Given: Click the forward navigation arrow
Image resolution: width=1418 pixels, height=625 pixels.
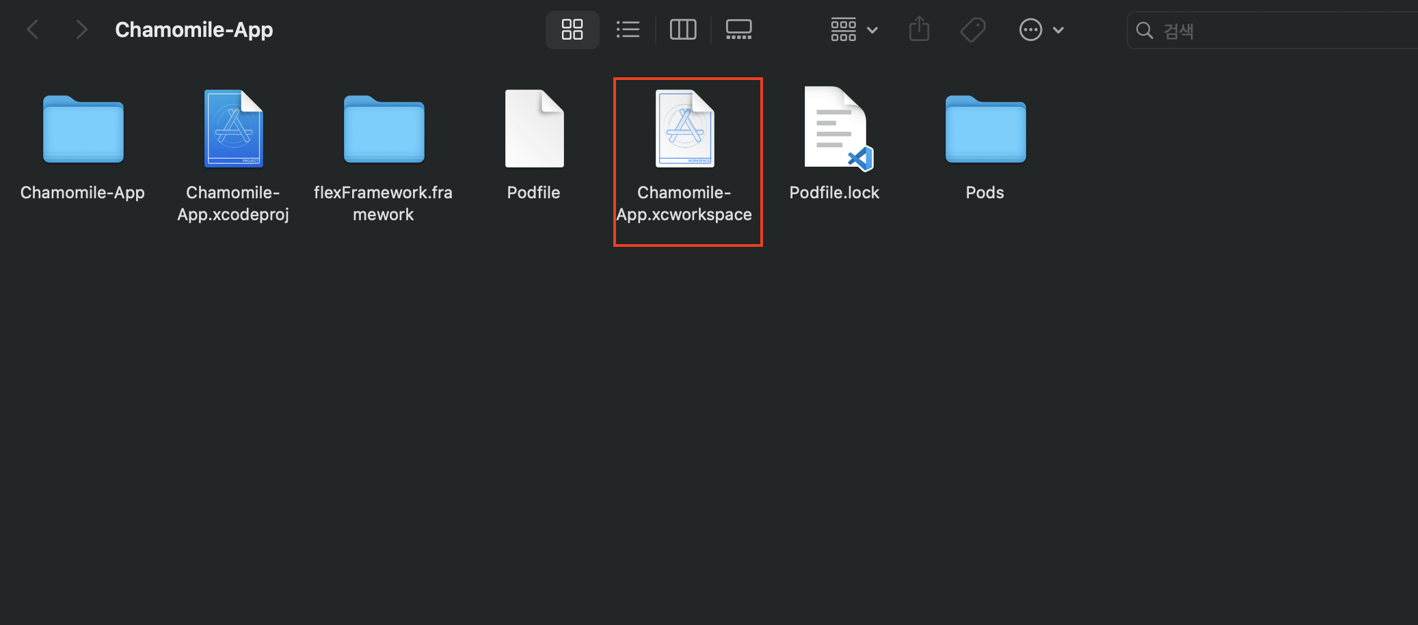Looking at the screenshot, I should (81, 29).
